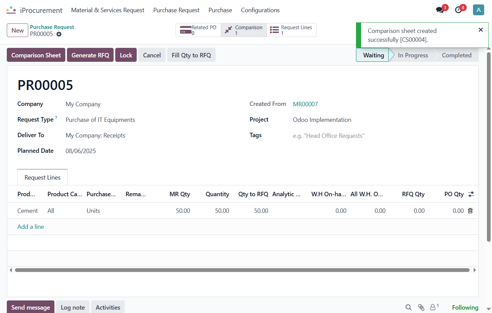Set status to In Progress
This screenshot has width=492, height=313.
coord(413,55)
